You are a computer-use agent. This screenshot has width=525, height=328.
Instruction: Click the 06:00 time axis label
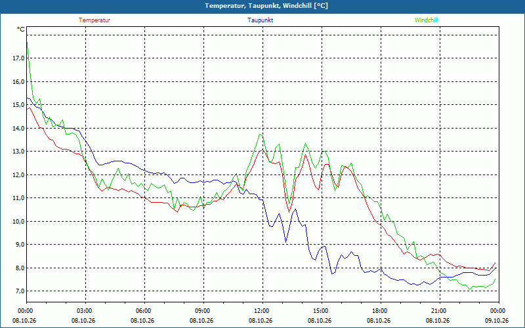click(x=143, y=311)
